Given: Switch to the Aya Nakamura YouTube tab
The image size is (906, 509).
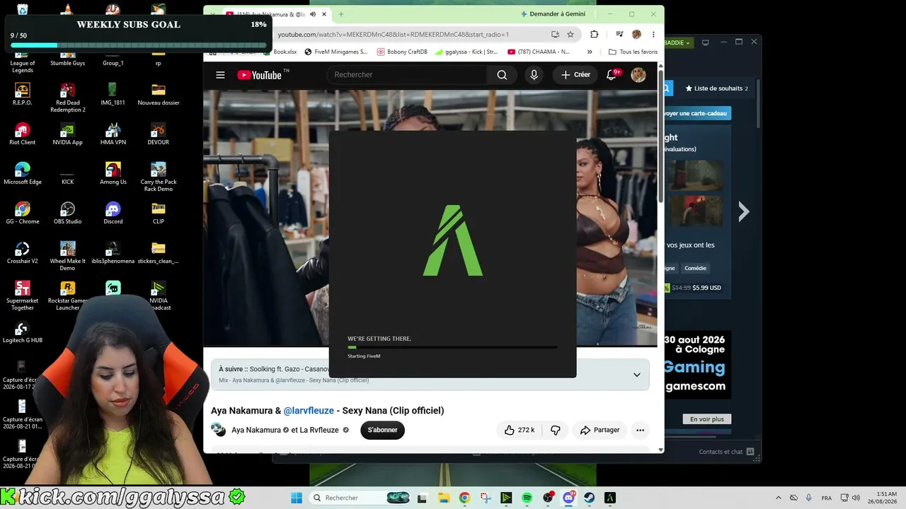Looking at the screenshot, I should (x=277, y=14).
